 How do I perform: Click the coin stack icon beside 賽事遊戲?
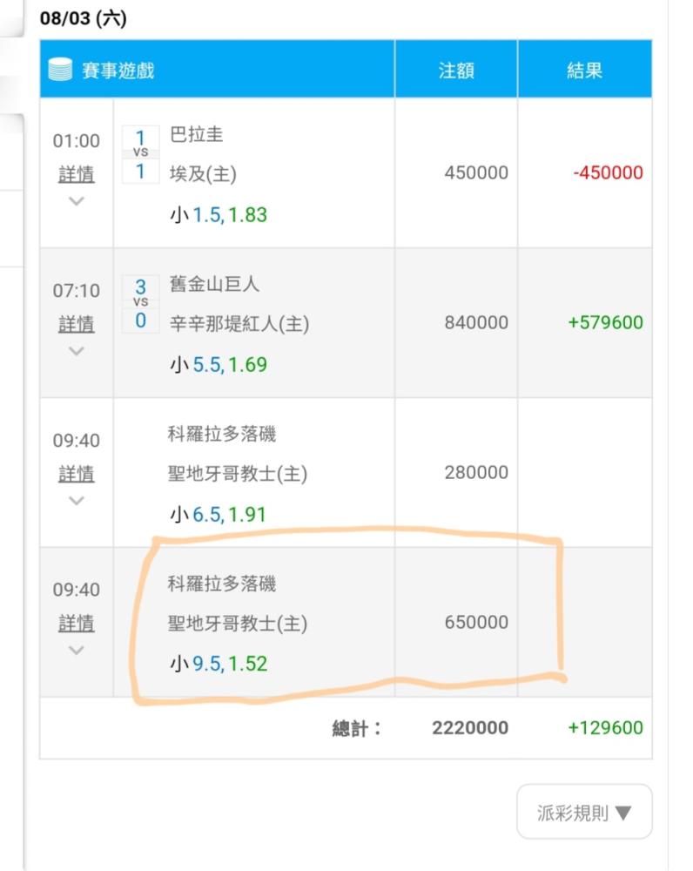click(61, 70)
